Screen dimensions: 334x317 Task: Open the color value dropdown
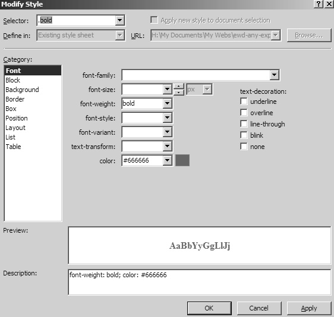(167, 161)
